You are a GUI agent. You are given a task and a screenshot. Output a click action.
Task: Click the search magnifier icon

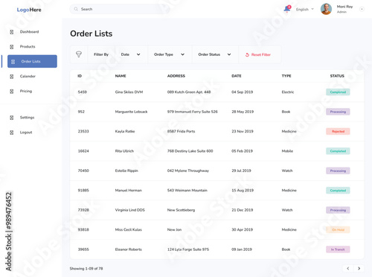[76, 9]
